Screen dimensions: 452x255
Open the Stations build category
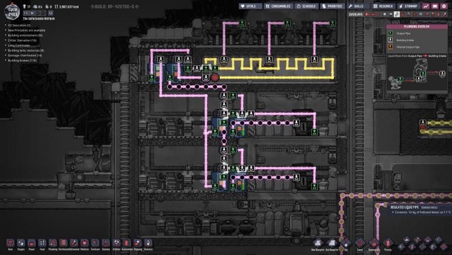click(x=106, y=244)
